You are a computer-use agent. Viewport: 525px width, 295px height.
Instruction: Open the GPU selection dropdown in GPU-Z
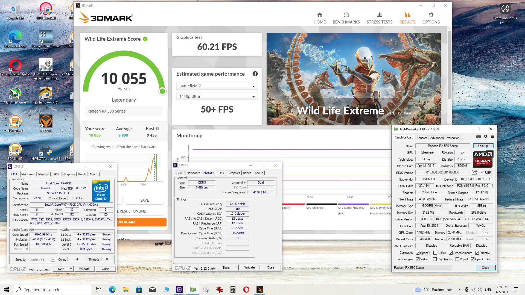click(x=422, y=268)
